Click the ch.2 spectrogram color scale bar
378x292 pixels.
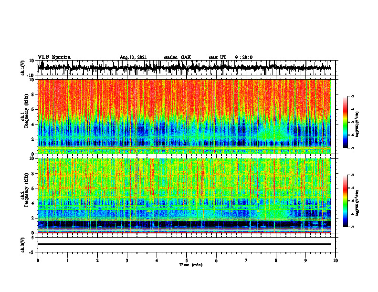pos(345,201)
